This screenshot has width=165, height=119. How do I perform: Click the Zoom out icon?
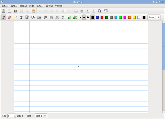click(76, 11)
